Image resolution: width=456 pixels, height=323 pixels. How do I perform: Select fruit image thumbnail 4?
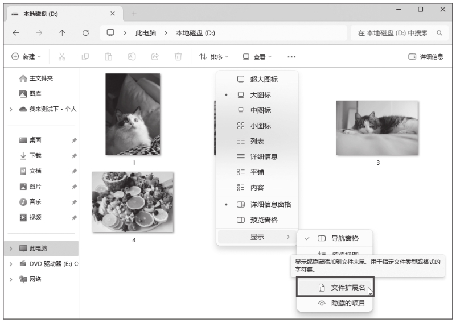[x=133, y=202]
